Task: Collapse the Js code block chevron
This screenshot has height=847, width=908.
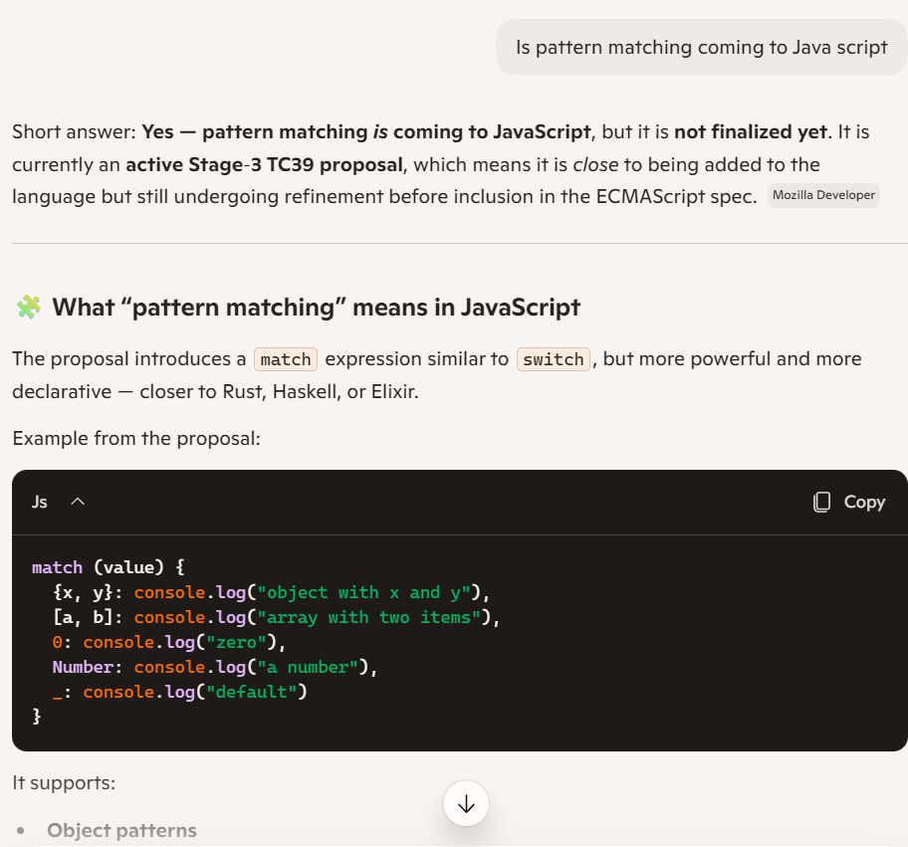Action: pos(78,502)
